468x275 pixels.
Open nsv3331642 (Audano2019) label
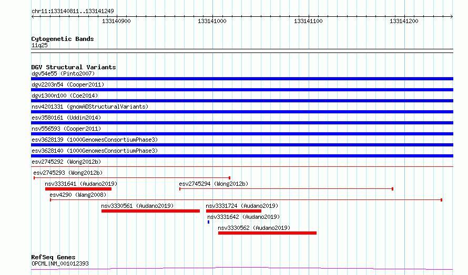click(243, 217)
